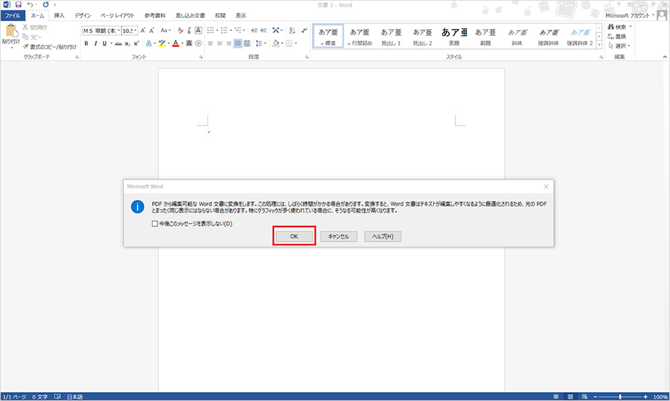Undo the last action
Screen dimensions: 670x401
(30, 5)
